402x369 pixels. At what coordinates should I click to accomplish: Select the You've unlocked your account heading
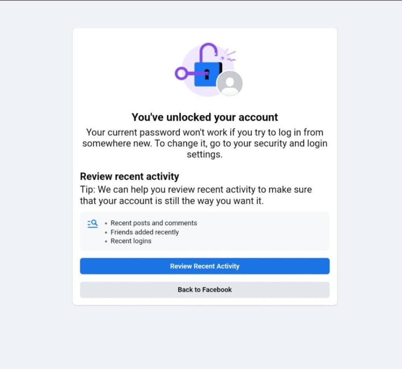coord(205,117)
